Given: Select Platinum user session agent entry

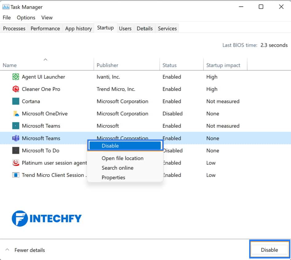Looking at the screenshot, I should click(54, 163).
